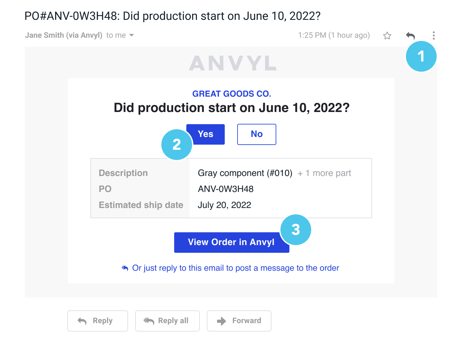This screenshot has height=343, width=461.
Task: Star this email message
Action: click(387, 36)
